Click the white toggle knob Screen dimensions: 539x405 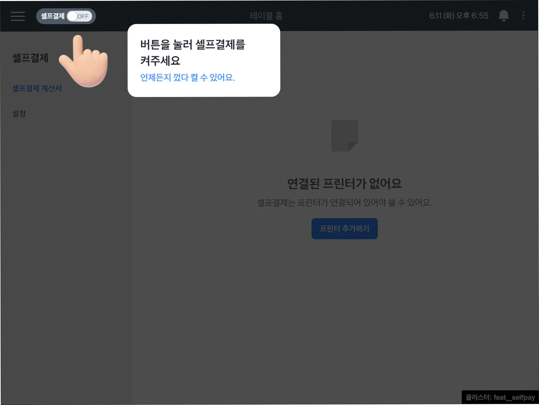point(72,16)
